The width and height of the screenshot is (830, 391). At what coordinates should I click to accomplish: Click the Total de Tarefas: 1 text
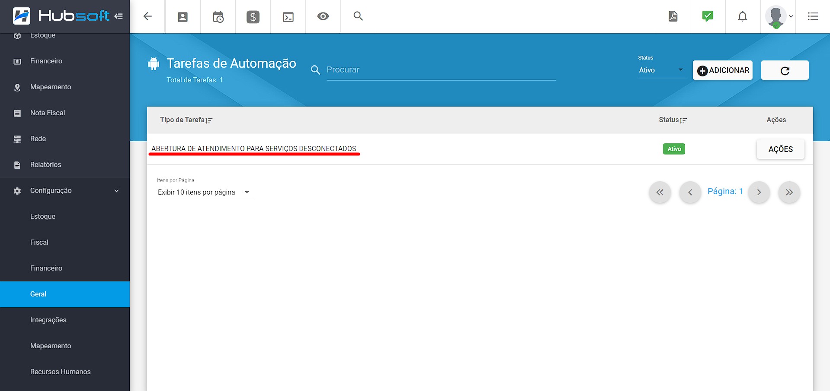point(195,80)
